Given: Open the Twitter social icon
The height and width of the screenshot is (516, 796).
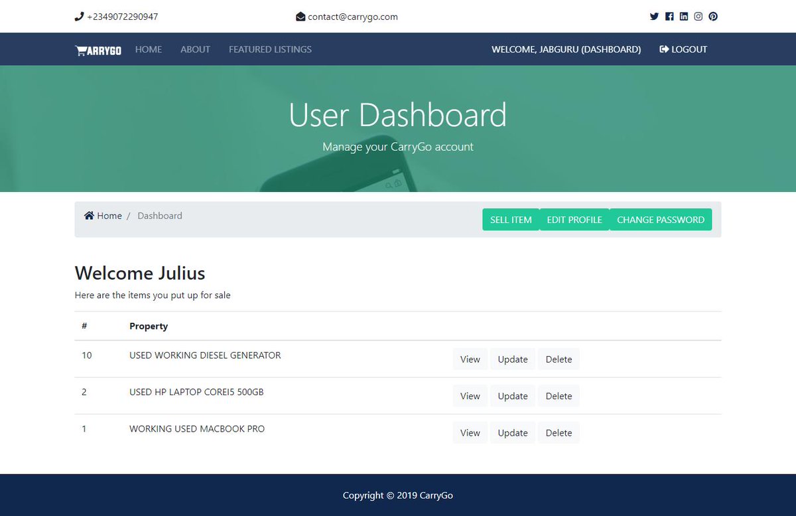Looking at the screenshot, I should click(654, 17).
